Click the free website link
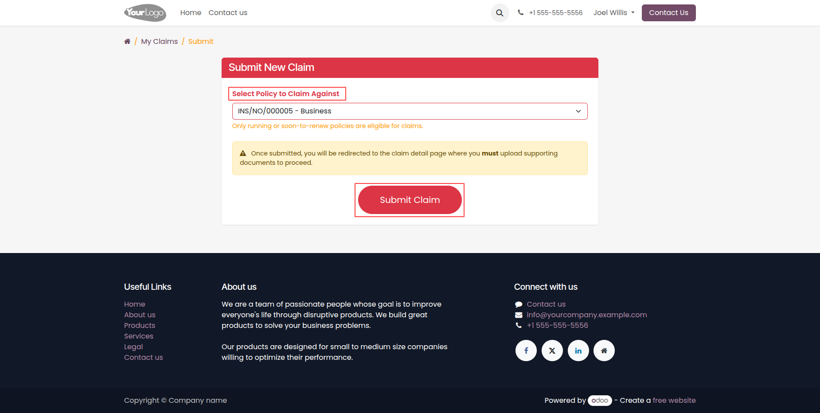 pos(674,400)
